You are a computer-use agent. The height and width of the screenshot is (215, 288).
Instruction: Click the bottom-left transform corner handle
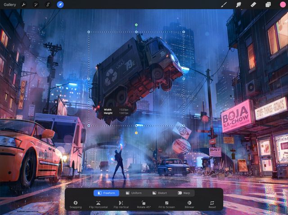click(x=89, y=126)
